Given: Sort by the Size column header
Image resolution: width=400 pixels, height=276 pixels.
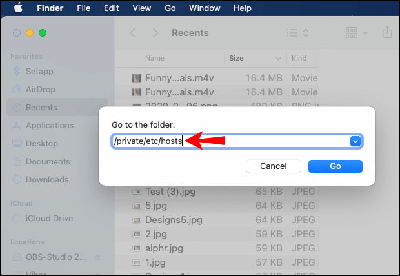Looking at the screenshot, I should (236, 58).
